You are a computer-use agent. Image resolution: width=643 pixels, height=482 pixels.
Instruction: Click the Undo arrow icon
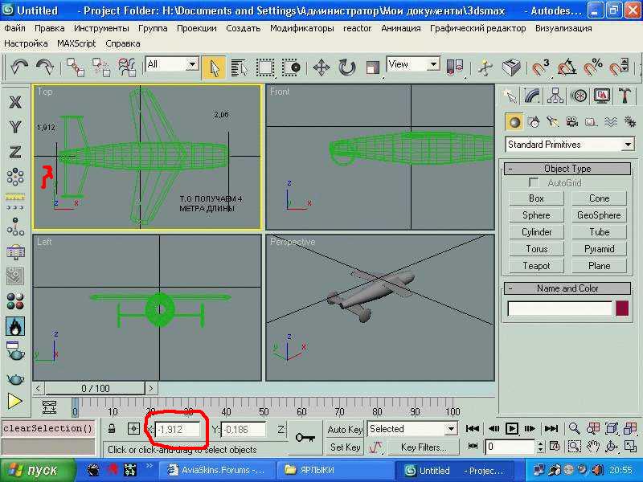point(18,67)
